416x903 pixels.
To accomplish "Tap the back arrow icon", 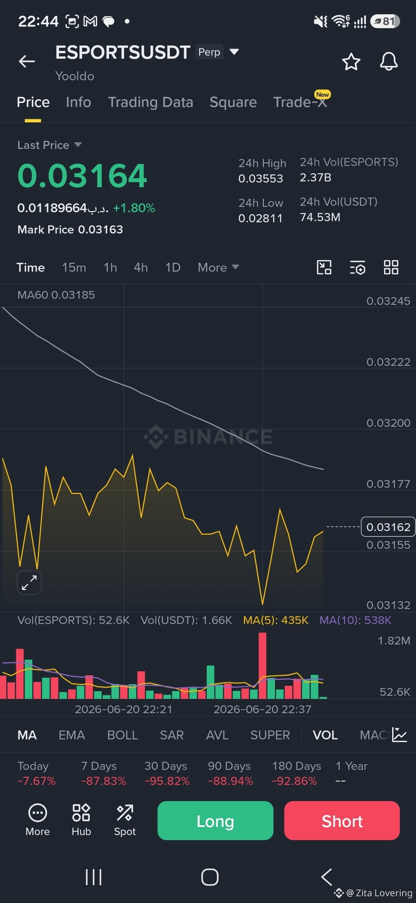I will (27, 61).
